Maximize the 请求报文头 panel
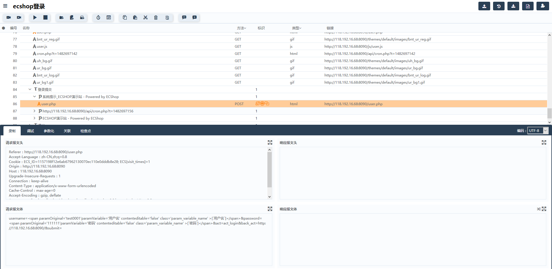The image size is (552, 269). click(270, 143)
